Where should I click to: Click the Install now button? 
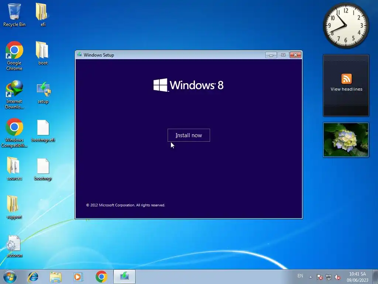click(189, 135)
